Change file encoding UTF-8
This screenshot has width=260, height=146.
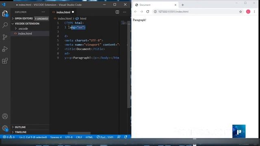[69, 137]
